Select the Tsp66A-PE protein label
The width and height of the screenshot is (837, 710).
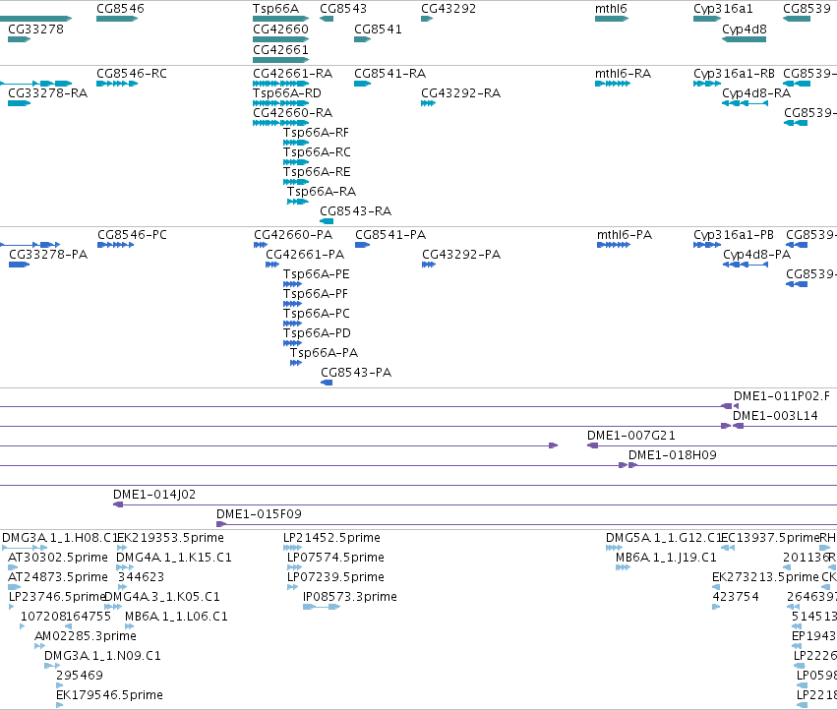[x=316, y=274]
